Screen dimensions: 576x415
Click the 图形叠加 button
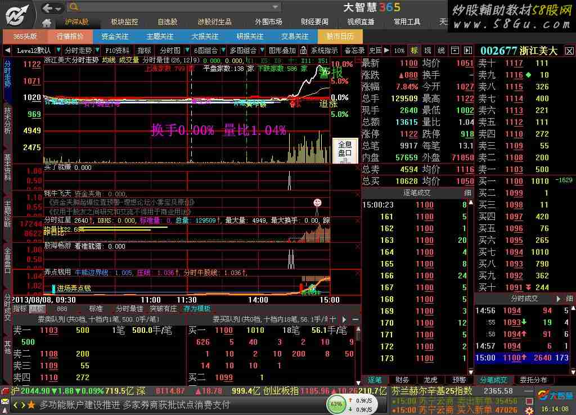coord(282,50)
